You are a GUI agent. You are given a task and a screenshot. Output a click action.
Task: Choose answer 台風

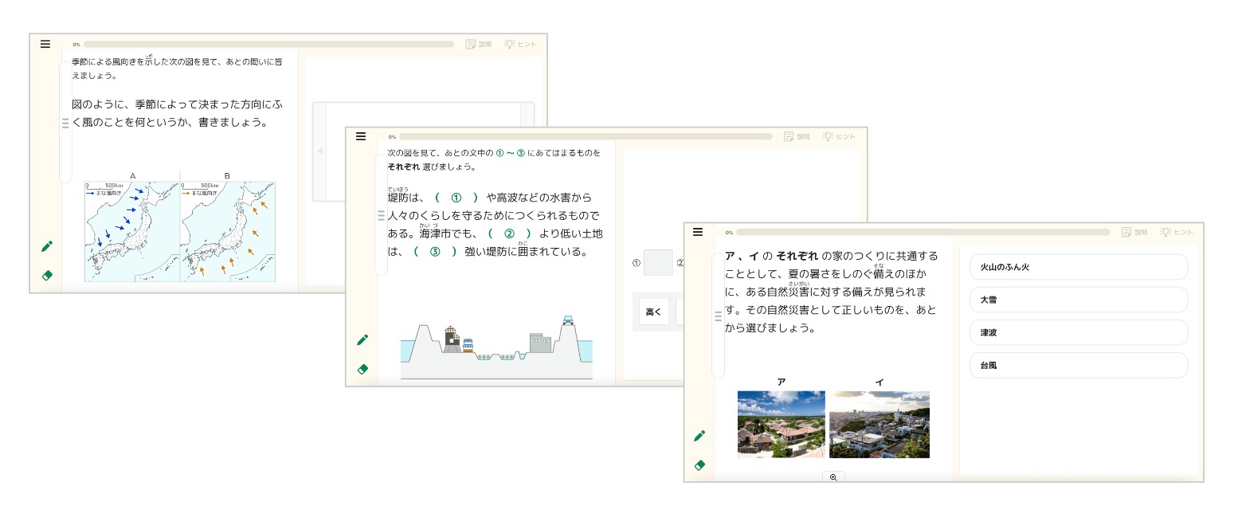[x=1079, y=365]
